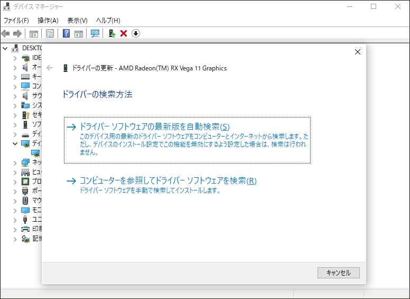Screen dimensions: 410x299
Task: Select the USB connector category icon
Action: (x=25, y=220)
